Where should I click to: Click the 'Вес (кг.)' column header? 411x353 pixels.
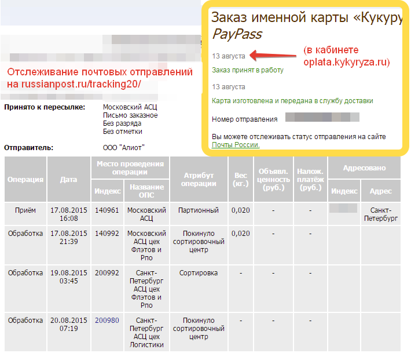pos(241,180)
